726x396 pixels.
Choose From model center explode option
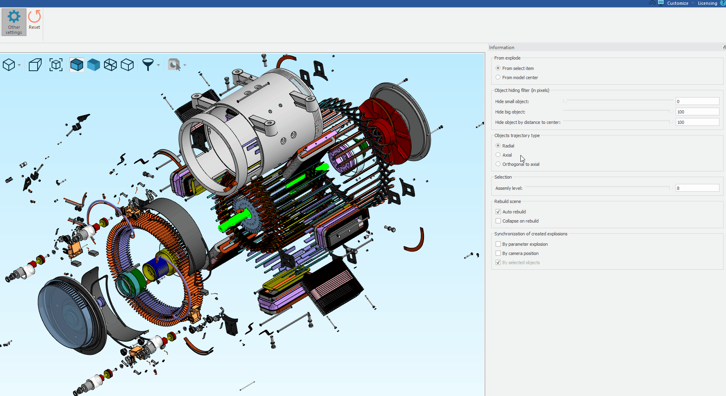coord(498,78)
